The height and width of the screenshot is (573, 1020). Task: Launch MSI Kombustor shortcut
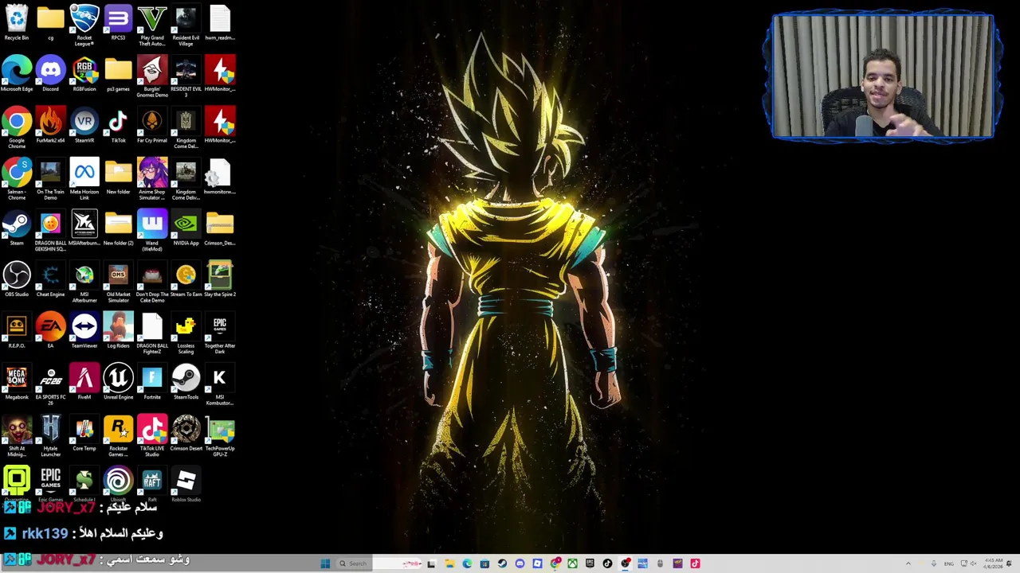[x=220, y=384]
